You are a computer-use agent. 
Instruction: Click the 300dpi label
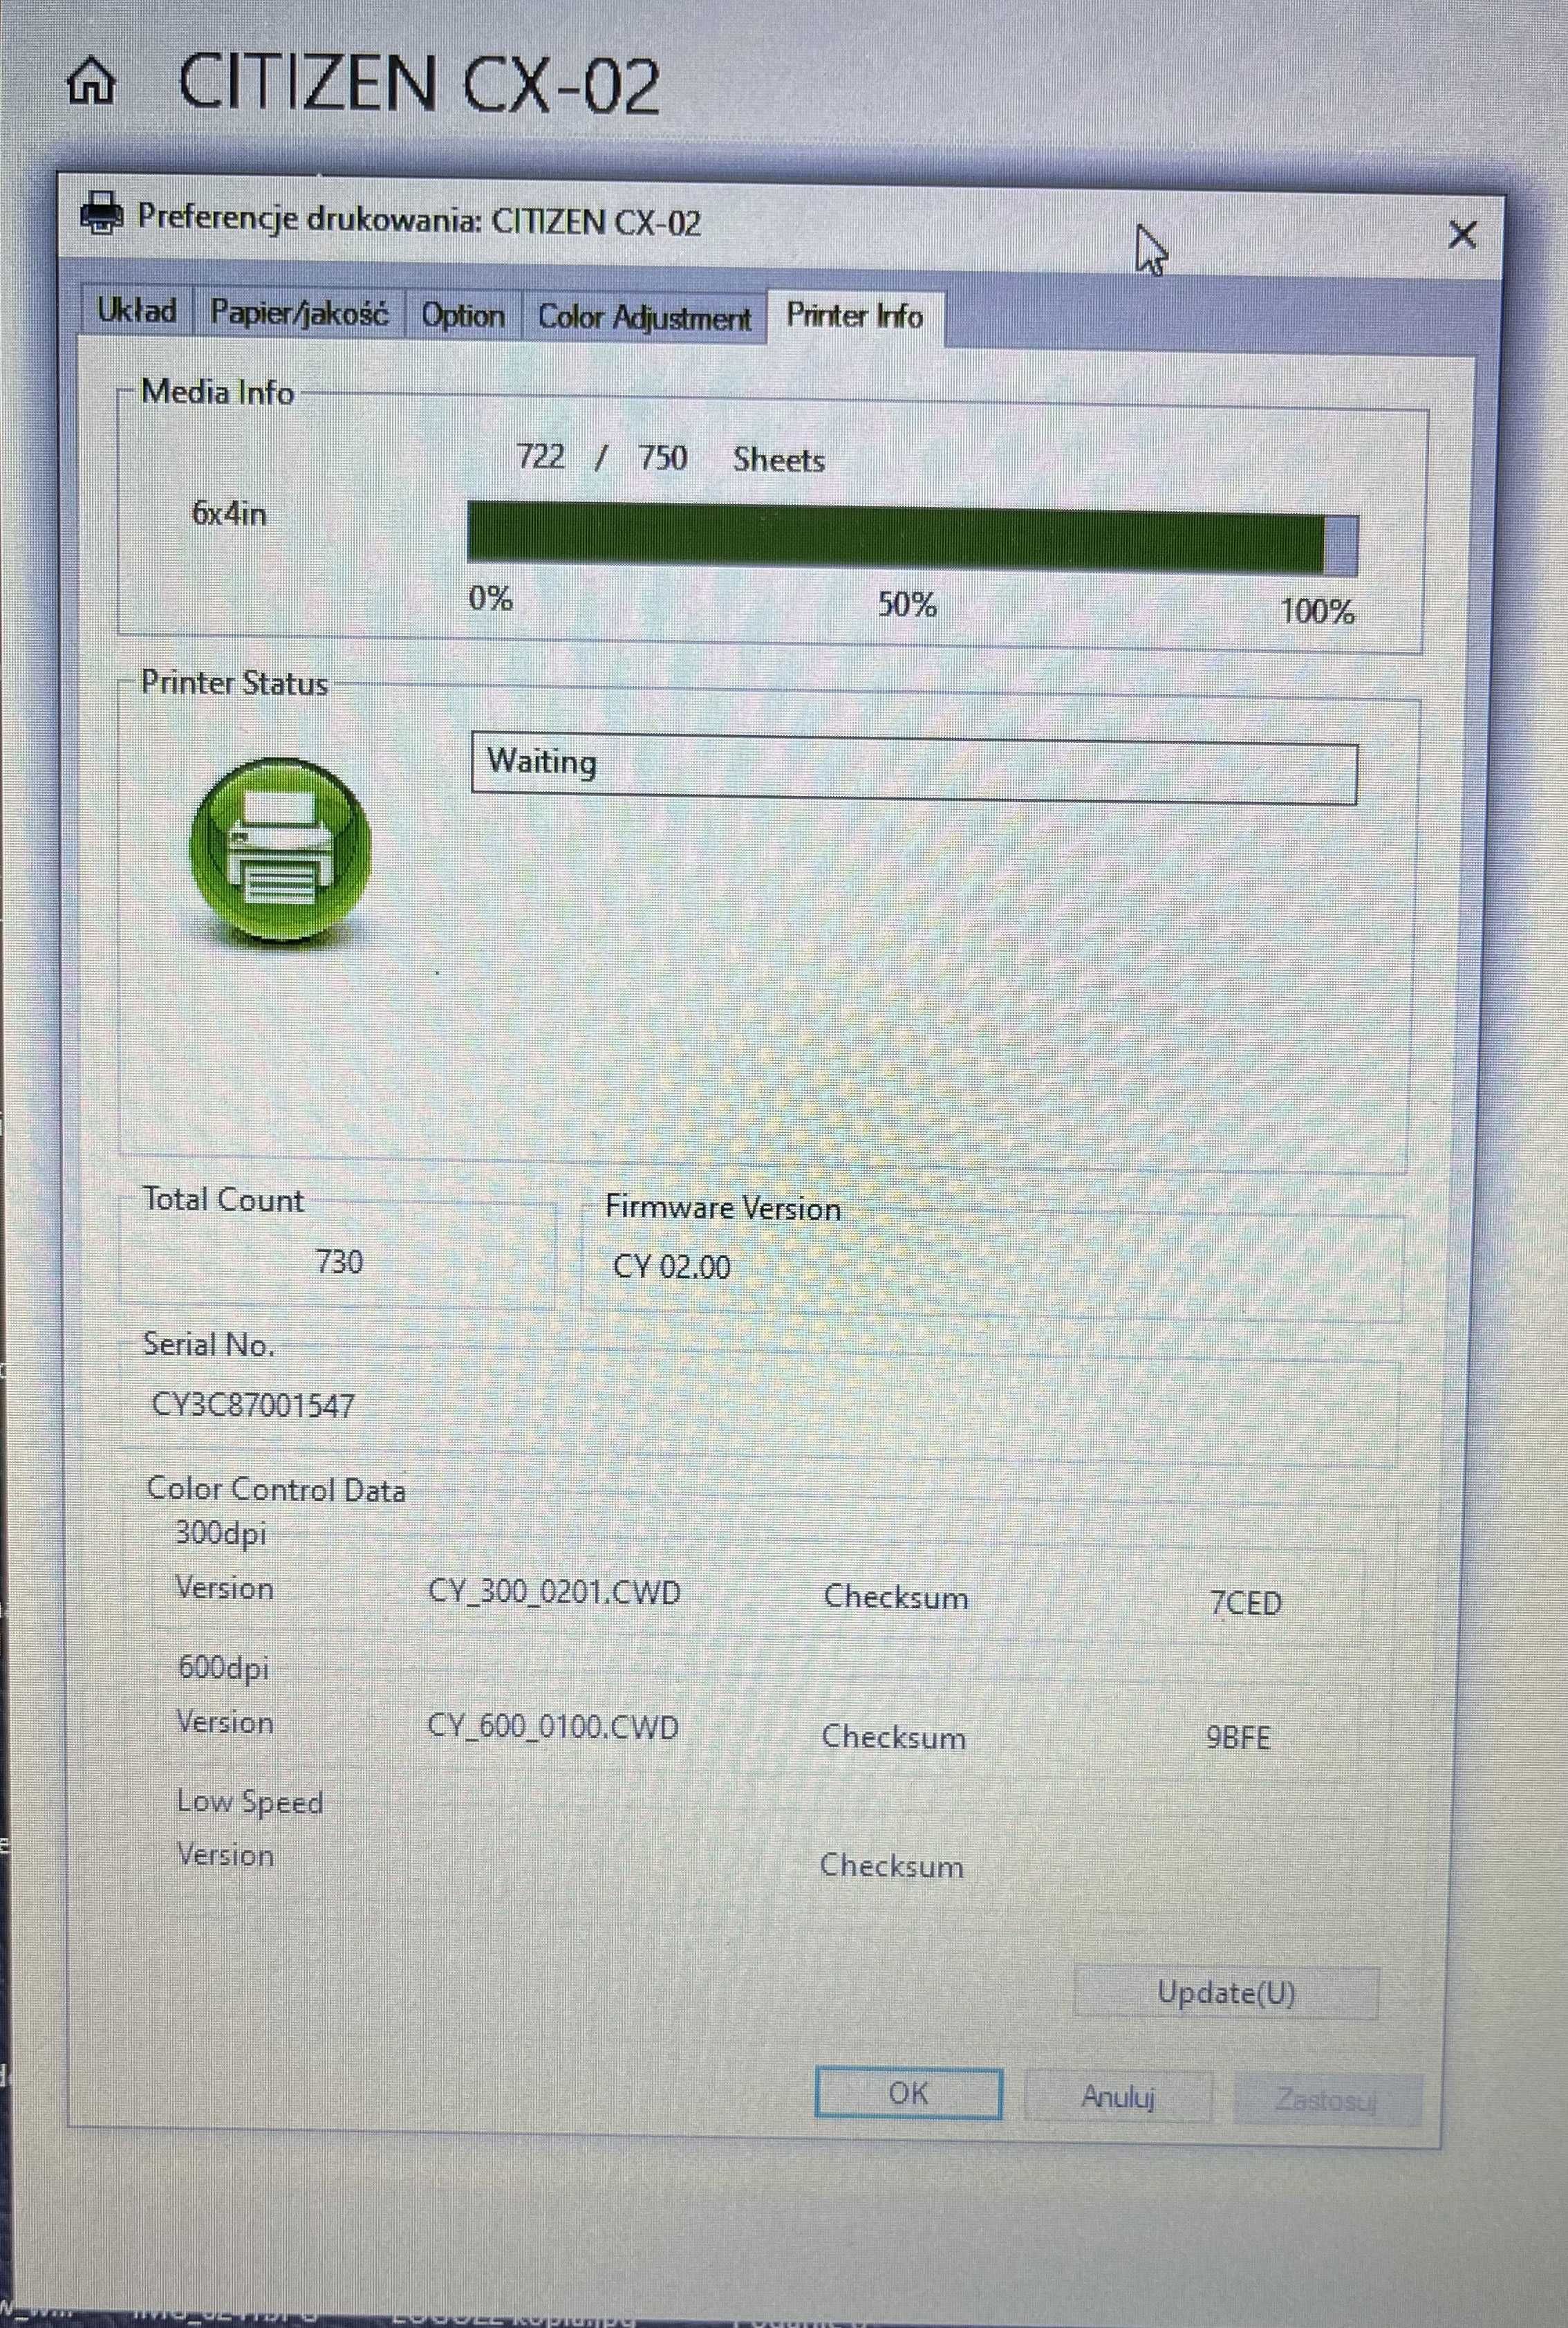tap(221, 1533)
